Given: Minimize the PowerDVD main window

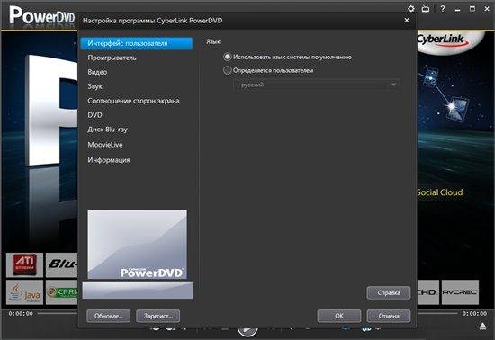Looking at the screenshot, I should point(457,10).
